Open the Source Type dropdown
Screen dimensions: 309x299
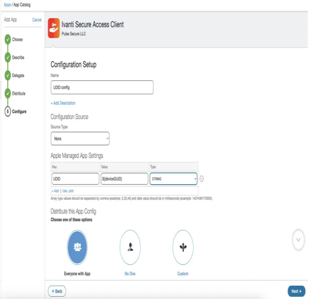coord(80,139)
